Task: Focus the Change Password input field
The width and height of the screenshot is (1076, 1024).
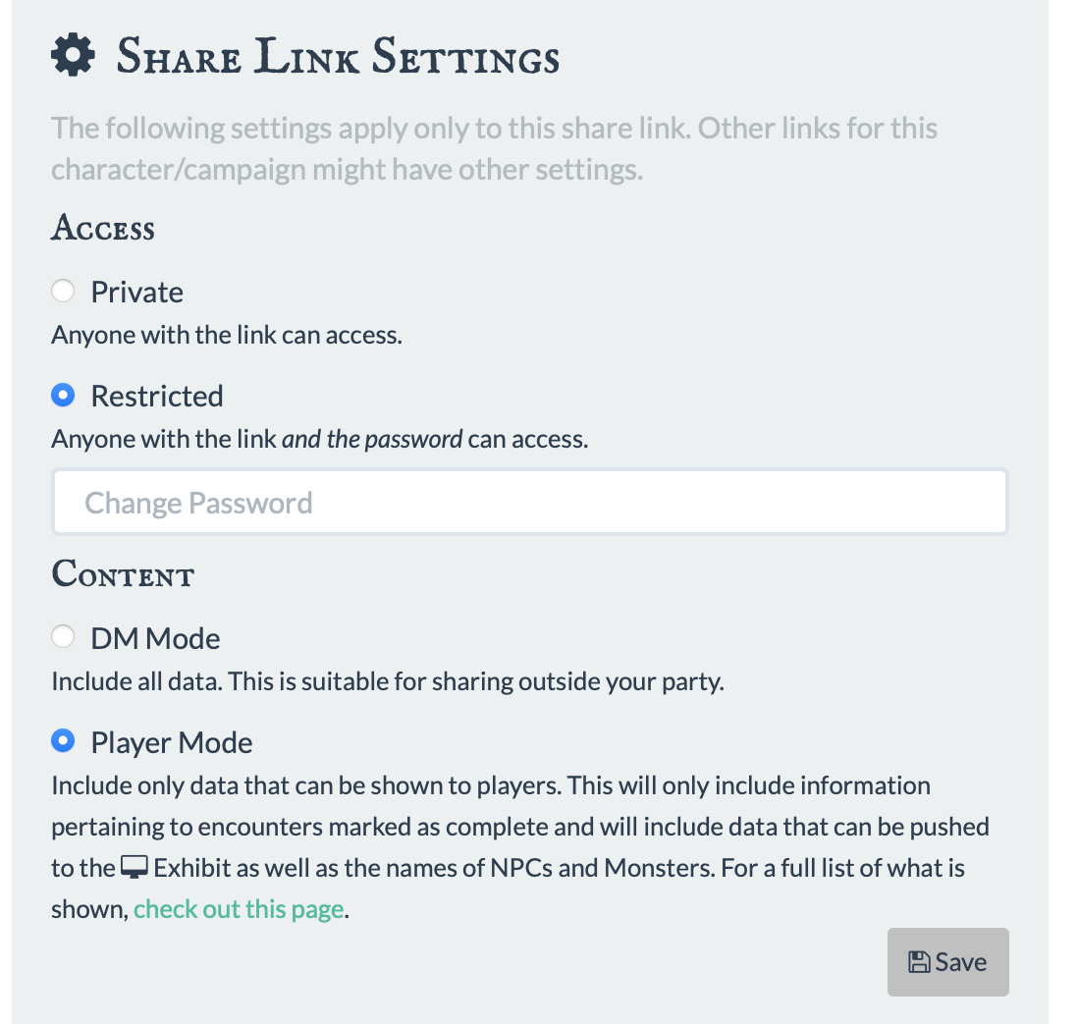Action: pyautogui.click(x=530, y=503)
